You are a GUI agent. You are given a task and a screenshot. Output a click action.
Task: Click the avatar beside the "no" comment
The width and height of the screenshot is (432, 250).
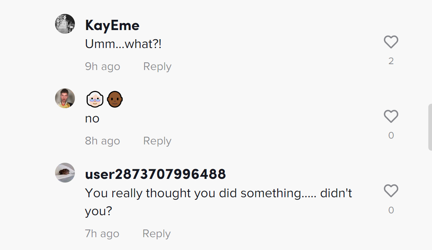tap(65, 98)
